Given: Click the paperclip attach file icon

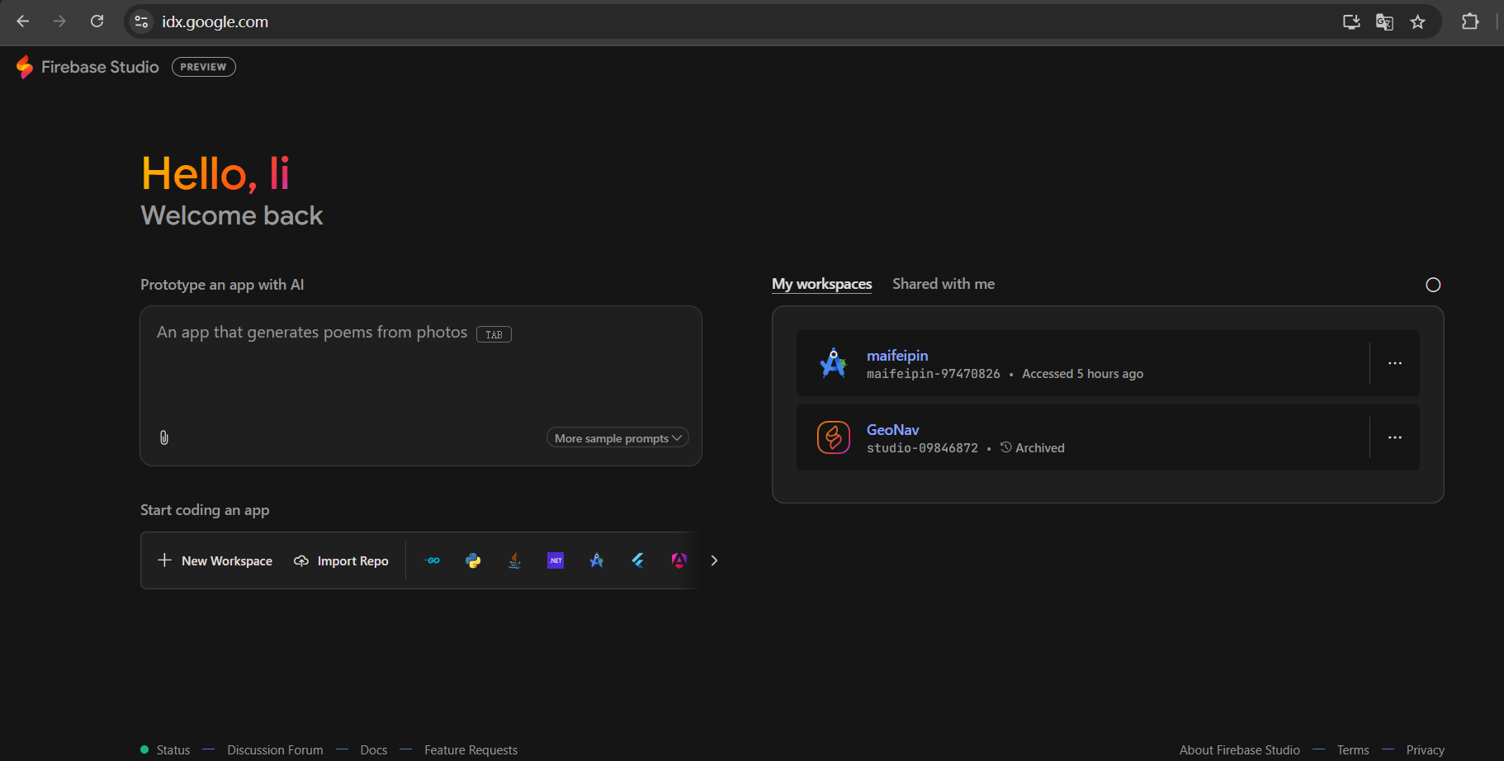Looking at the screenshot, I should pos(164,437).
